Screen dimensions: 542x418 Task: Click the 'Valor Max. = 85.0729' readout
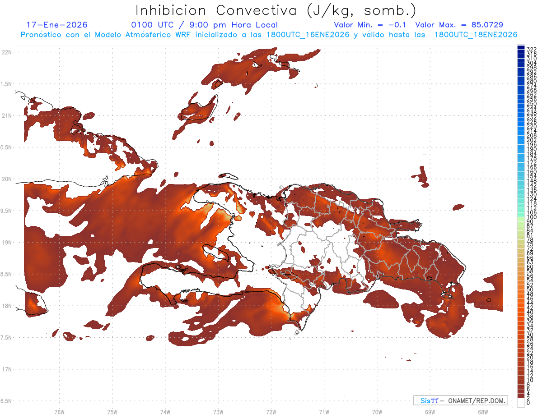pos(459,25)
